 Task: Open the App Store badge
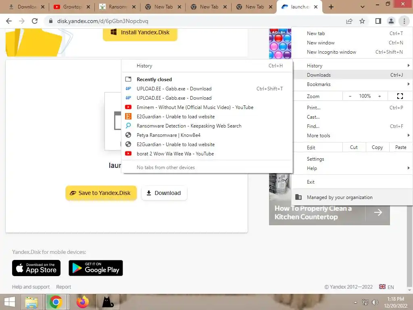(36, 268)
